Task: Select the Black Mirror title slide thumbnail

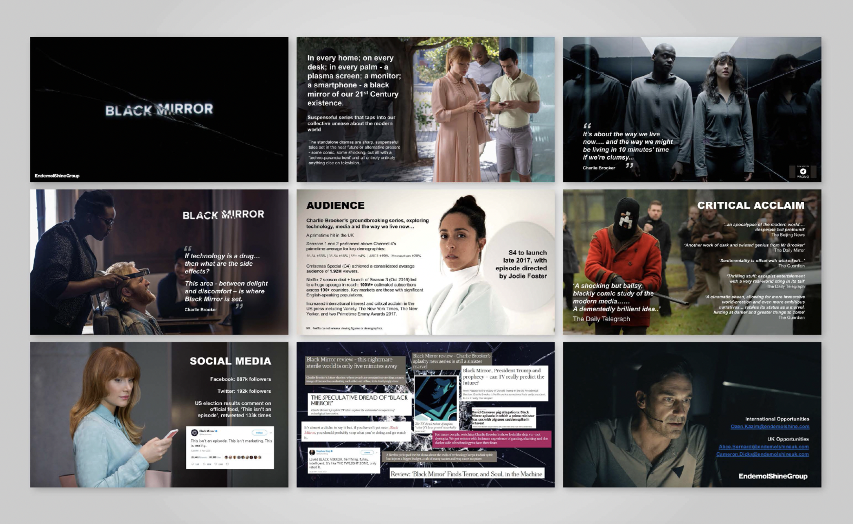Action: (x=159, y=110)
